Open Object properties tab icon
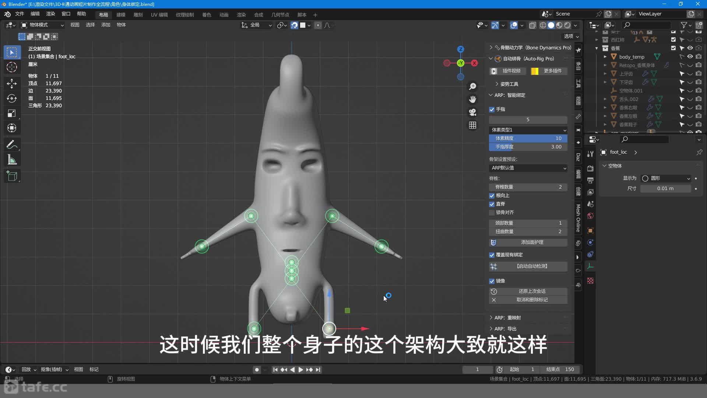Viewport: 707px width, 398px height. click(590, 231)
